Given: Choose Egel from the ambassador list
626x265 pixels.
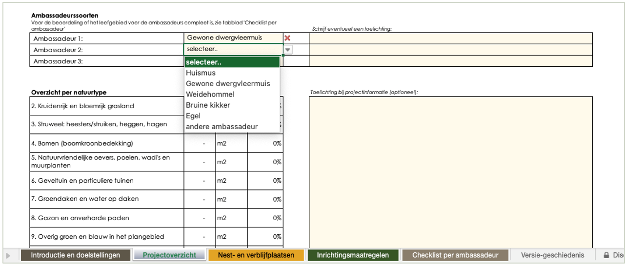Looking at the screenshot, I should coord(193,116).
